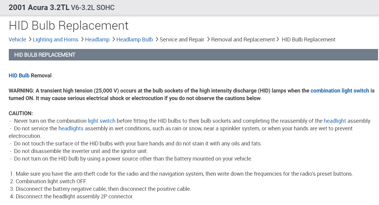Click the chevron before Service and Repair
379x205 pixels.
click(157, 39)
